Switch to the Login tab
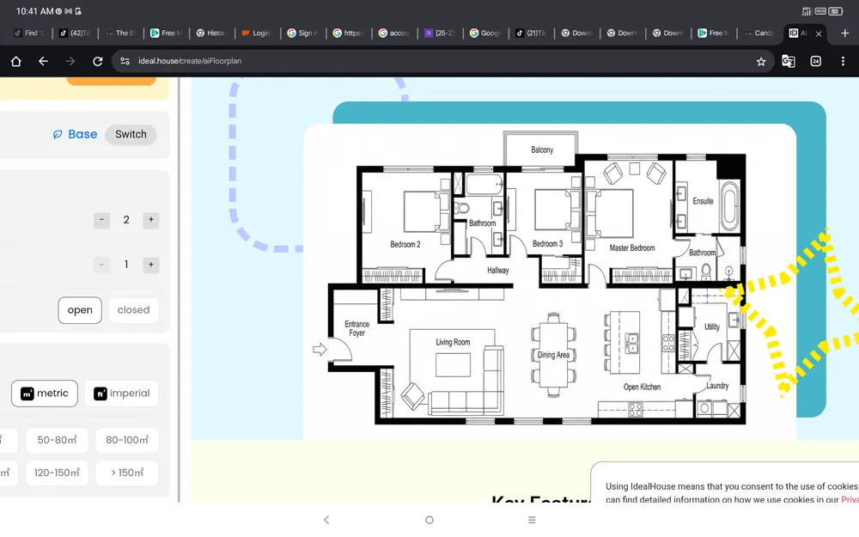Screen dimensions: 859x537 tap(256, 34)
